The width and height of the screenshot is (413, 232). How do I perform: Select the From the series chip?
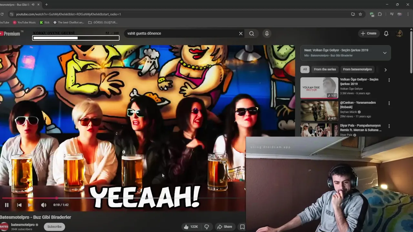(325, 69)
